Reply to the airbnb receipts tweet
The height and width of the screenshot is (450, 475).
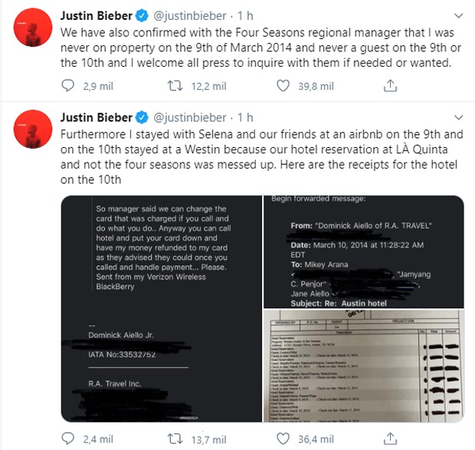[x=67, y=439]
